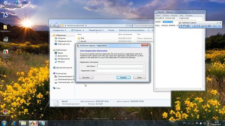Open Локальный диск (C:)

(66, 76)
